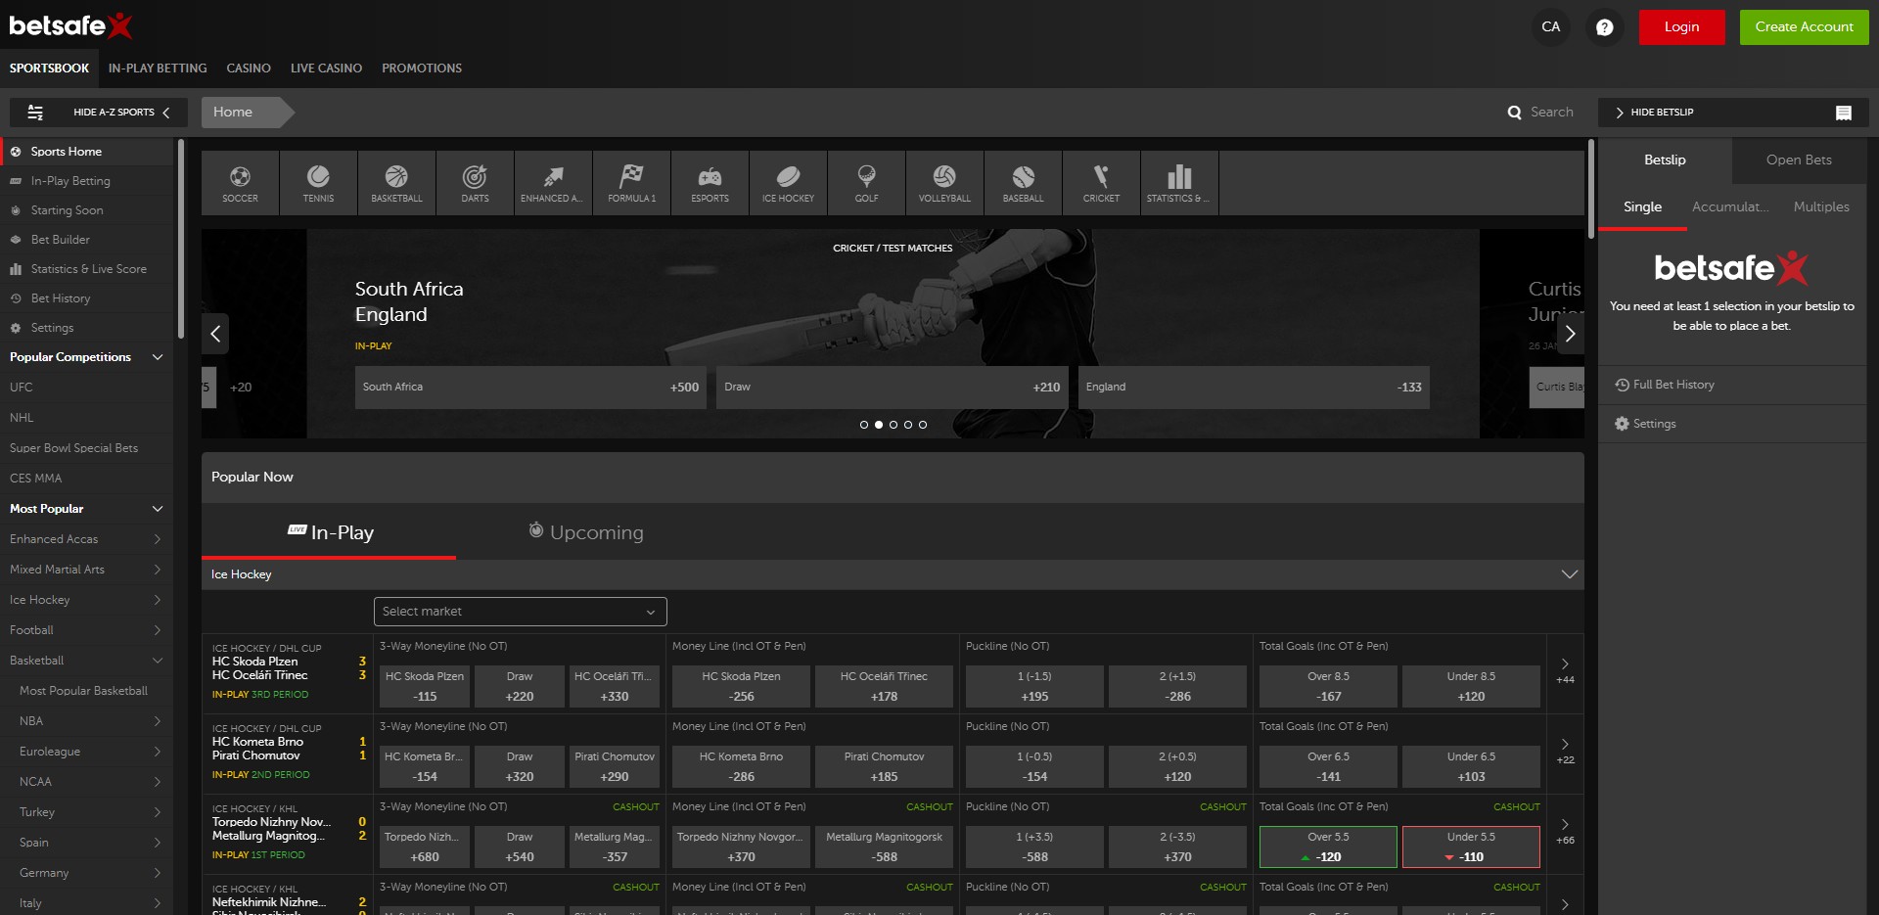Open the Esports controller icon

[x=710, y=183]
